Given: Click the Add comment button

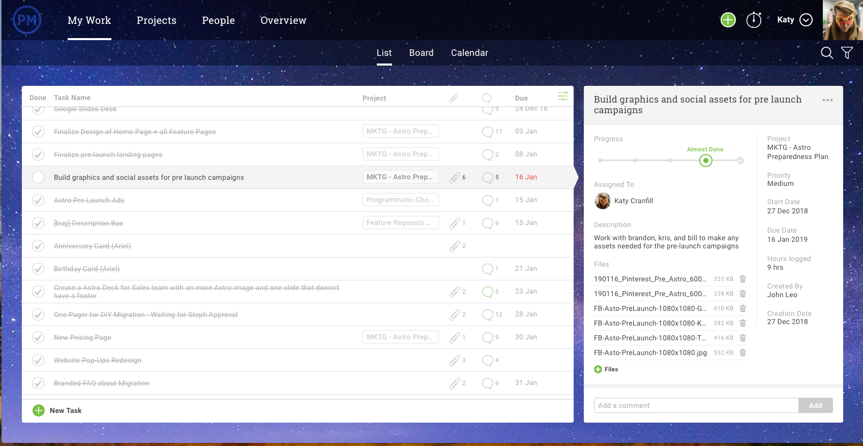Looking at the screenshot, I should (x=816, y=405).
